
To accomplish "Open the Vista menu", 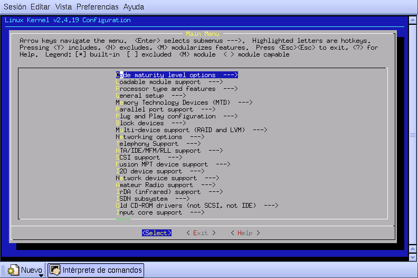I will [x=63, y=7].
